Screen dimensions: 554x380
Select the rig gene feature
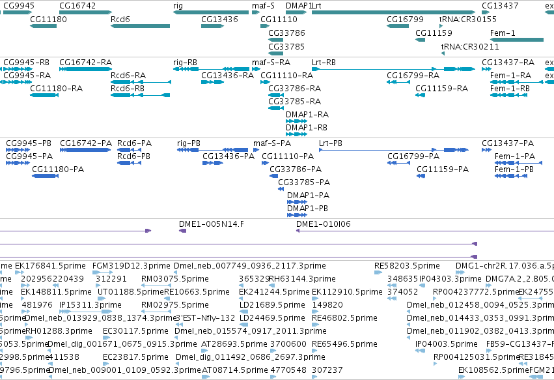(x=211, y=12)
